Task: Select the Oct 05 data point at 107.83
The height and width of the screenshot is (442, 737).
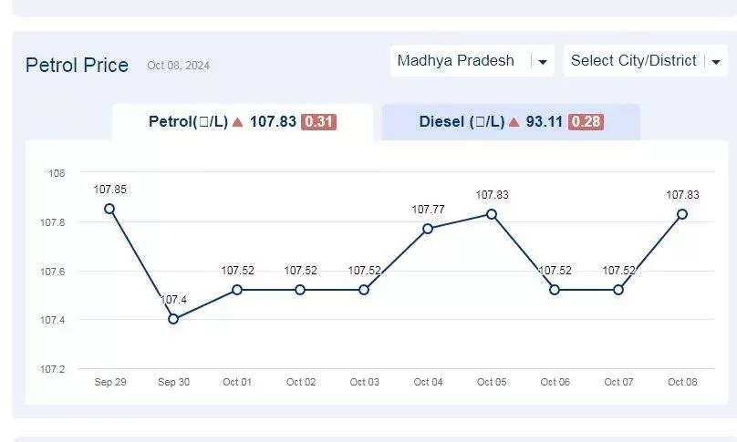Action: point(492,214)
